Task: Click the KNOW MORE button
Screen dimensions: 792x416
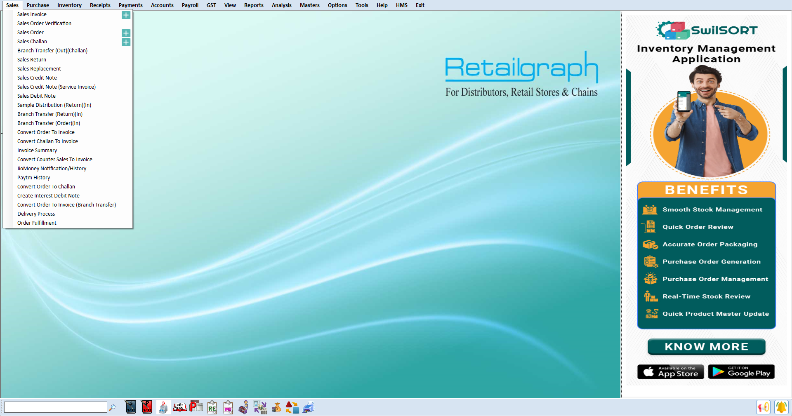Action: pos(707,347)
